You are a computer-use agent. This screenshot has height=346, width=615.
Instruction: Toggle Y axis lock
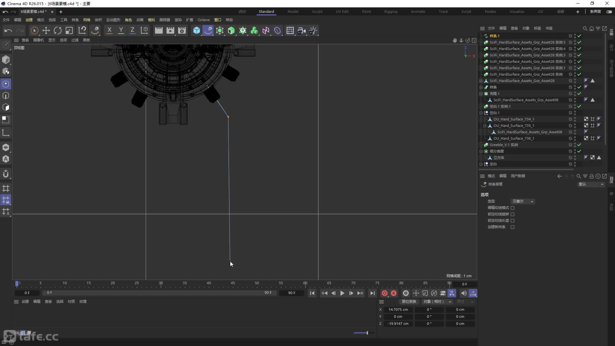[121, 31]
